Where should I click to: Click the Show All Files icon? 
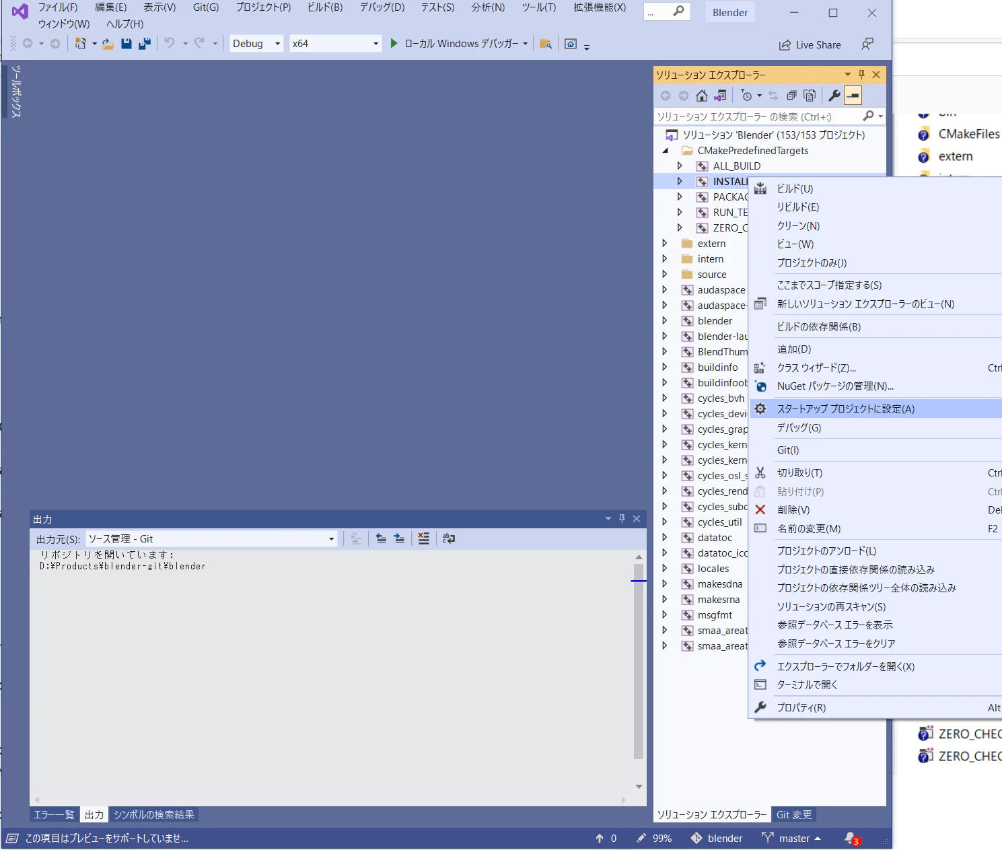pos(810,96)
